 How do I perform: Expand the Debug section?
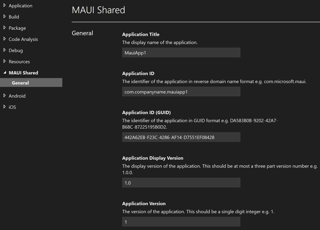(4, 50)
